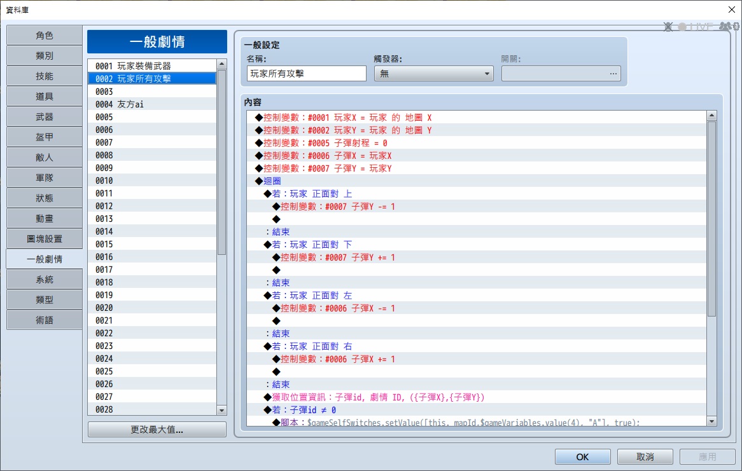The height and width of the screenshot is (471, 742).
Task: Click the 應用 button
Action: [x=708, y=457]
